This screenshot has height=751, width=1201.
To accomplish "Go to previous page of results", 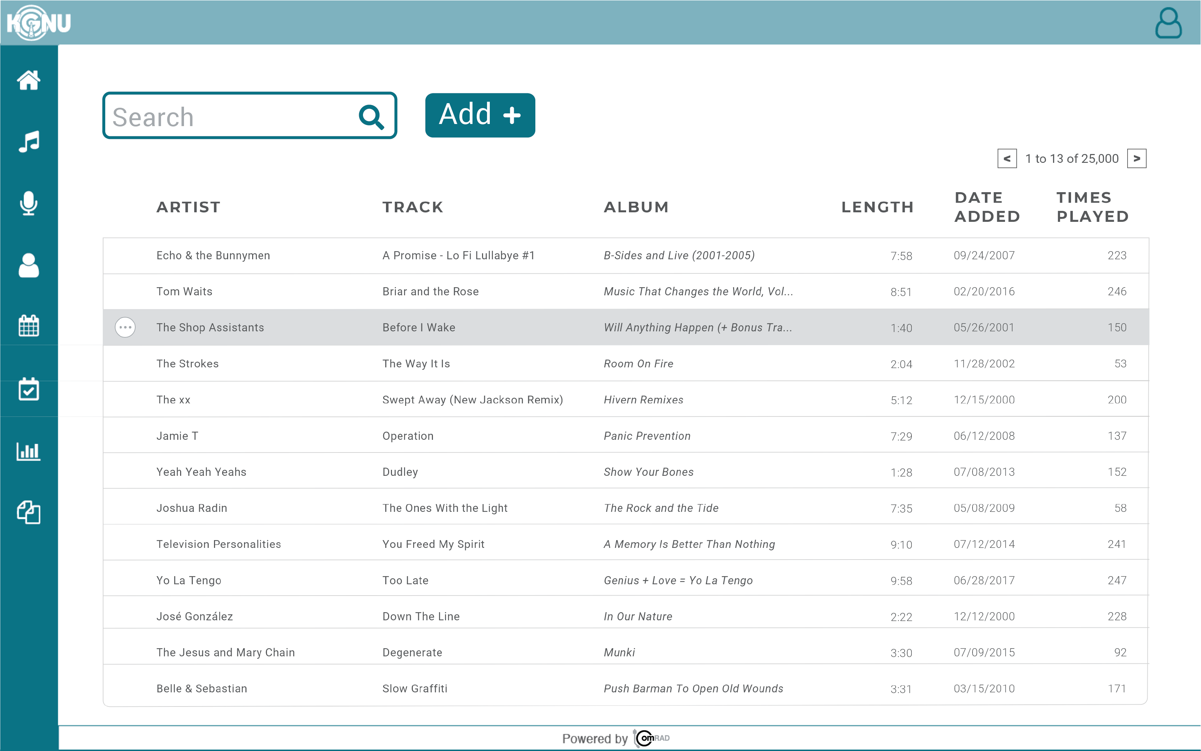I will (x=1007, y=159).
